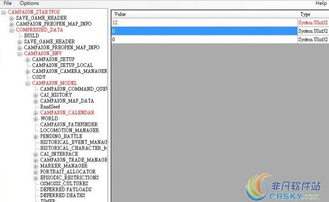Expand SAVE_GAME_HEADER directly under CAMPAIGN_STARTPOS
The image size is (329, 202).
(x=11, y=18)
